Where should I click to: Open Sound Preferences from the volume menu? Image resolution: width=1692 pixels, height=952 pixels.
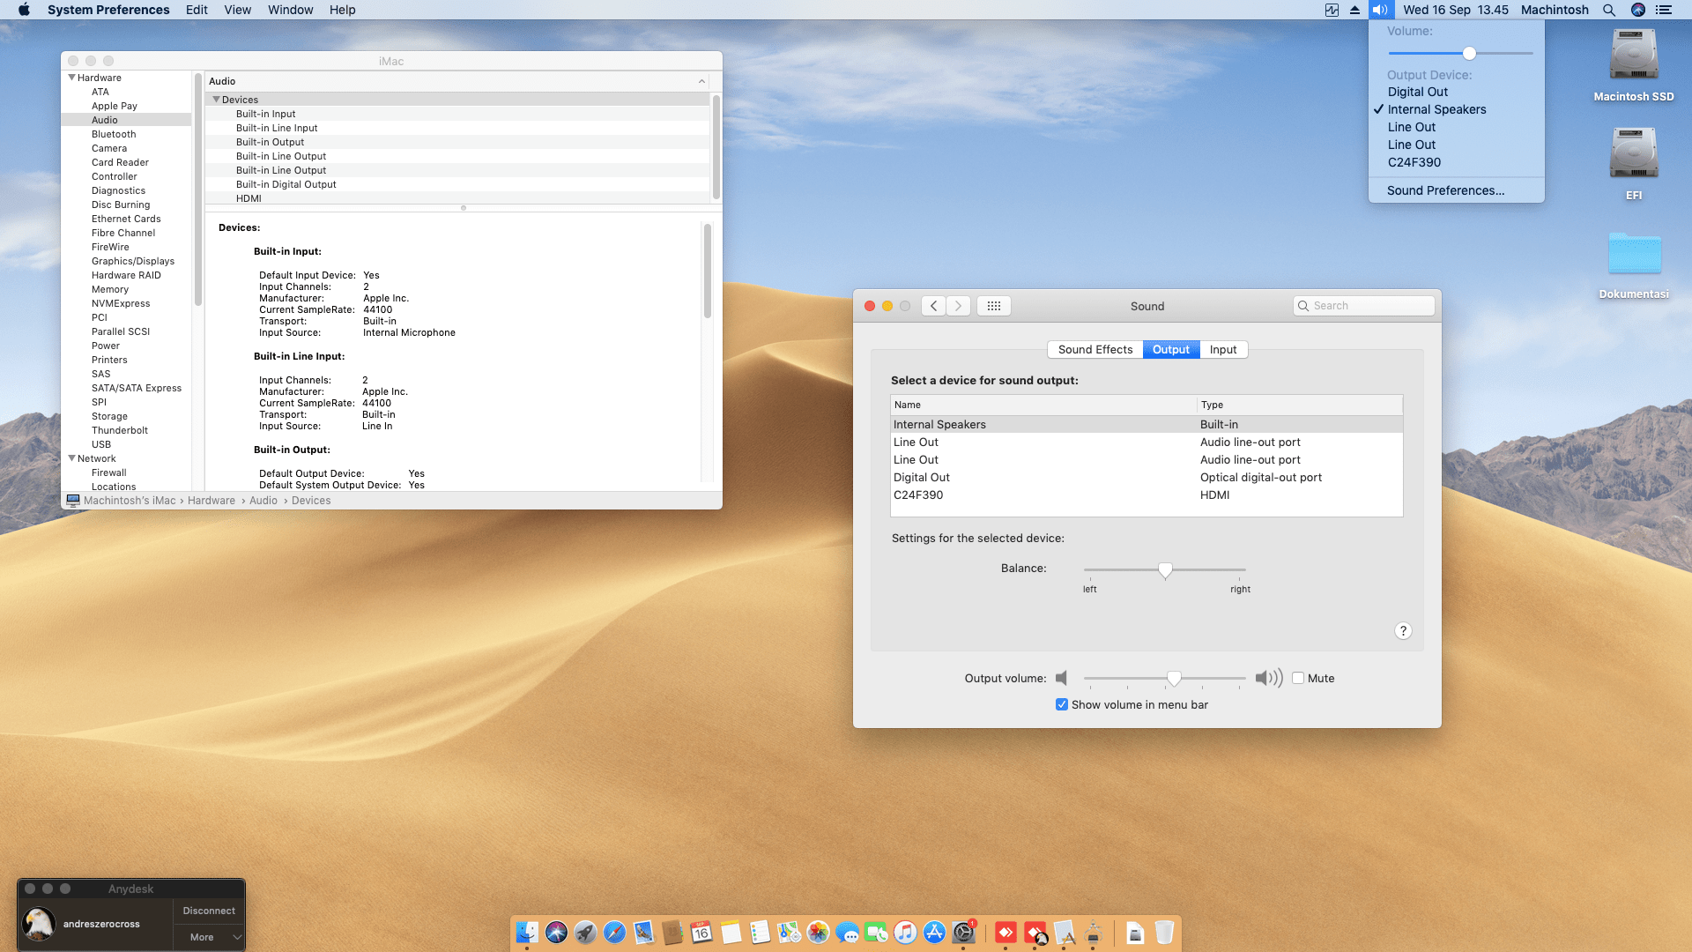[x=1445, y=190]
